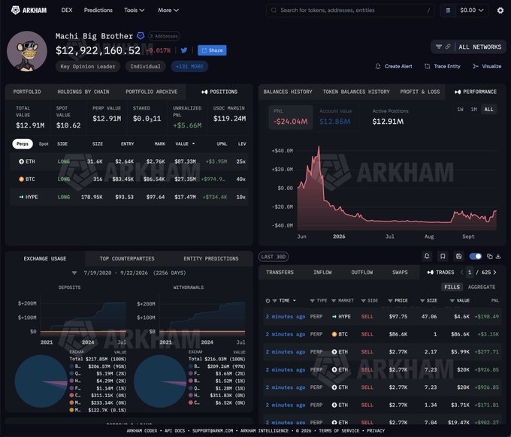Click the copy icon above trades table

pos(489,256)
